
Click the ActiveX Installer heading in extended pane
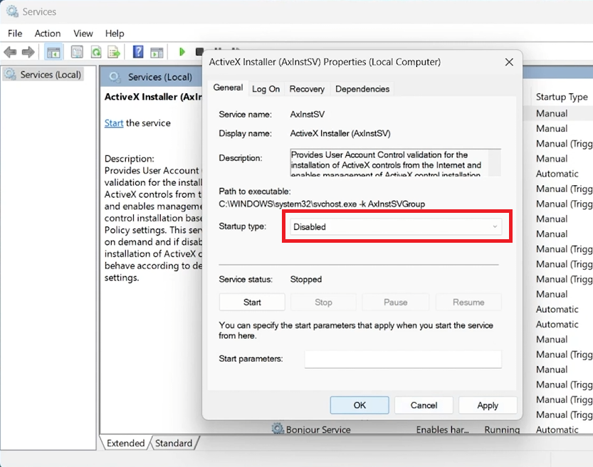[153, 97]
